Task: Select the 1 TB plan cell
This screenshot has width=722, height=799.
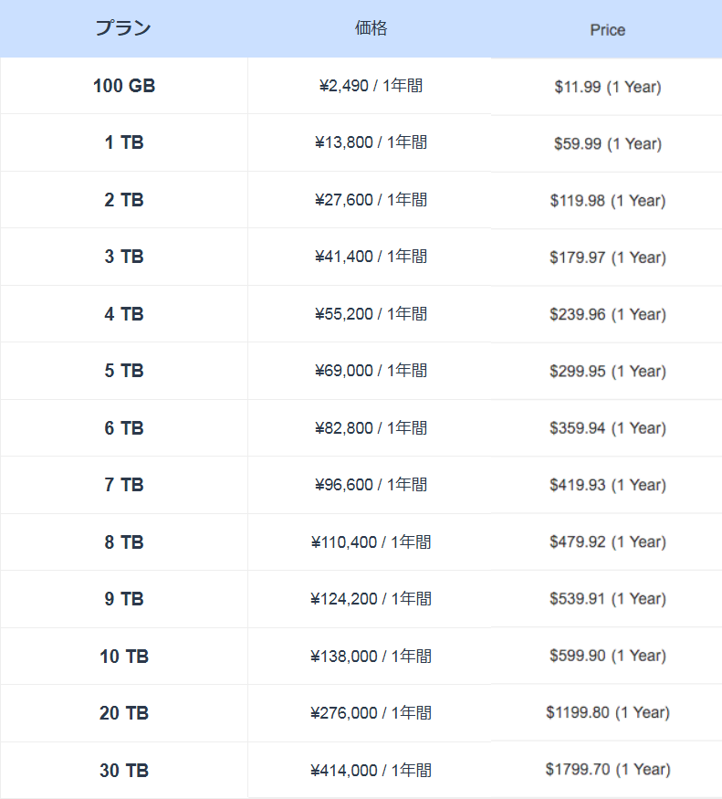Action: (124, 142)
